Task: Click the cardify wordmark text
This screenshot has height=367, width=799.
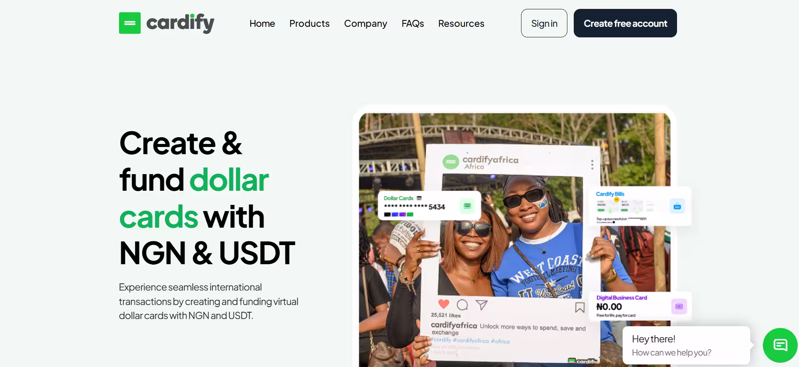Action: click(180, 23)
